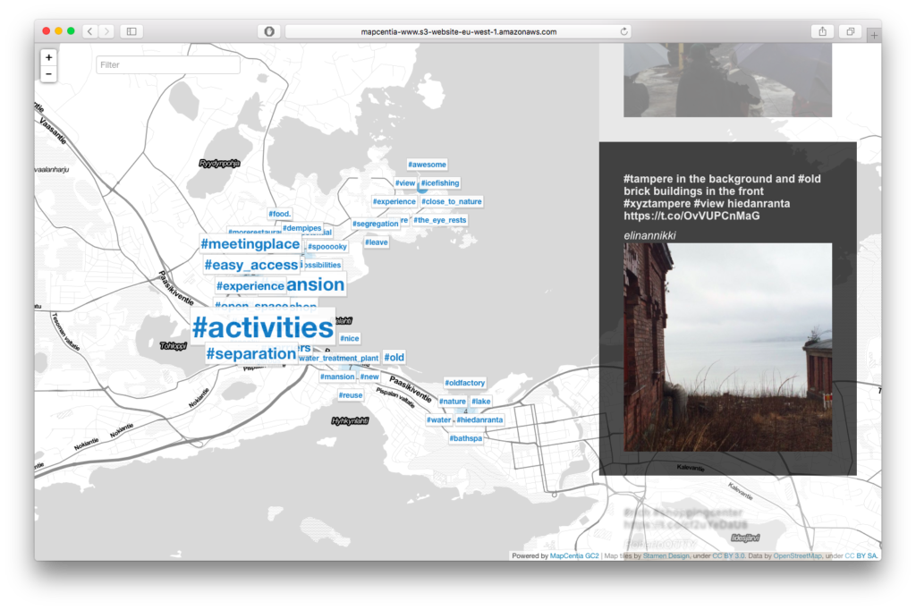
Task: Select the #reuse hashtag
Action: tap(351, 395)
